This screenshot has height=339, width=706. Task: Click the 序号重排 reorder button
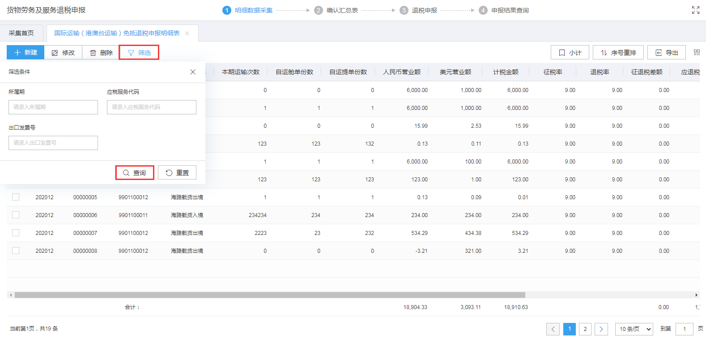pyautogui.click(x=618, y=53)
